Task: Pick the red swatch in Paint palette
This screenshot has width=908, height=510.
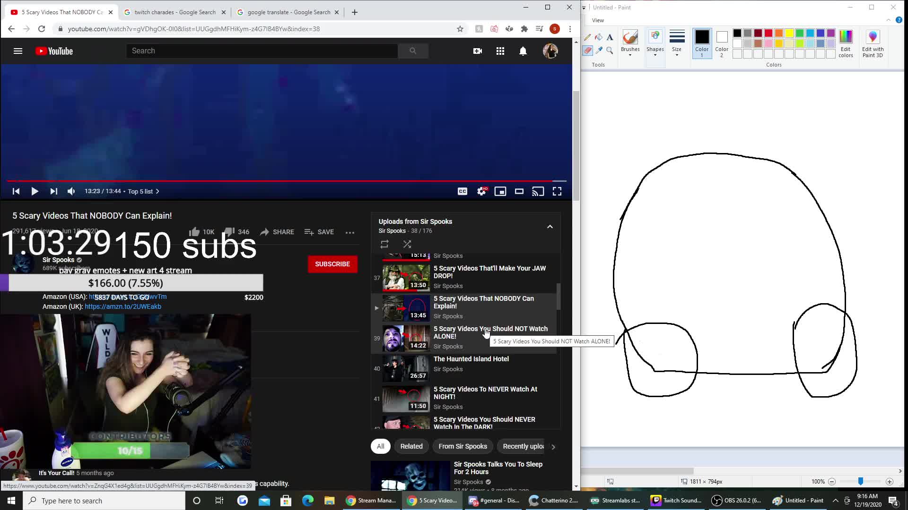Action: tap(768, 33)
